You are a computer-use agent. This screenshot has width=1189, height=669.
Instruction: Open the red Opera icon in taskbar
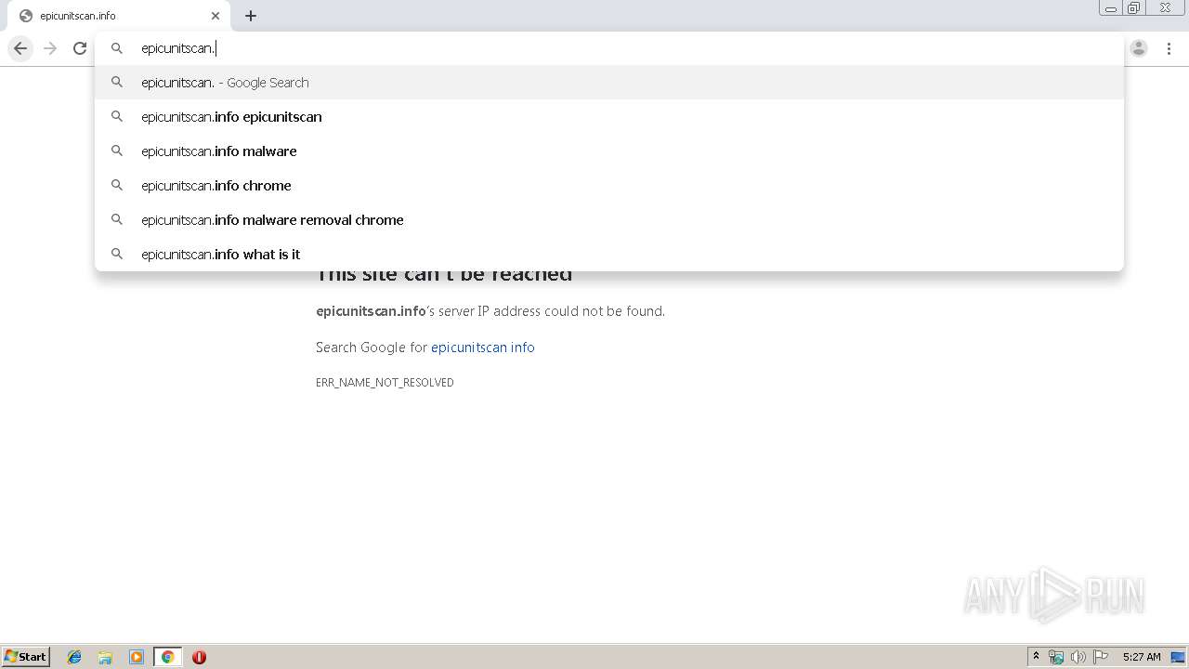[x=199, y=657]
